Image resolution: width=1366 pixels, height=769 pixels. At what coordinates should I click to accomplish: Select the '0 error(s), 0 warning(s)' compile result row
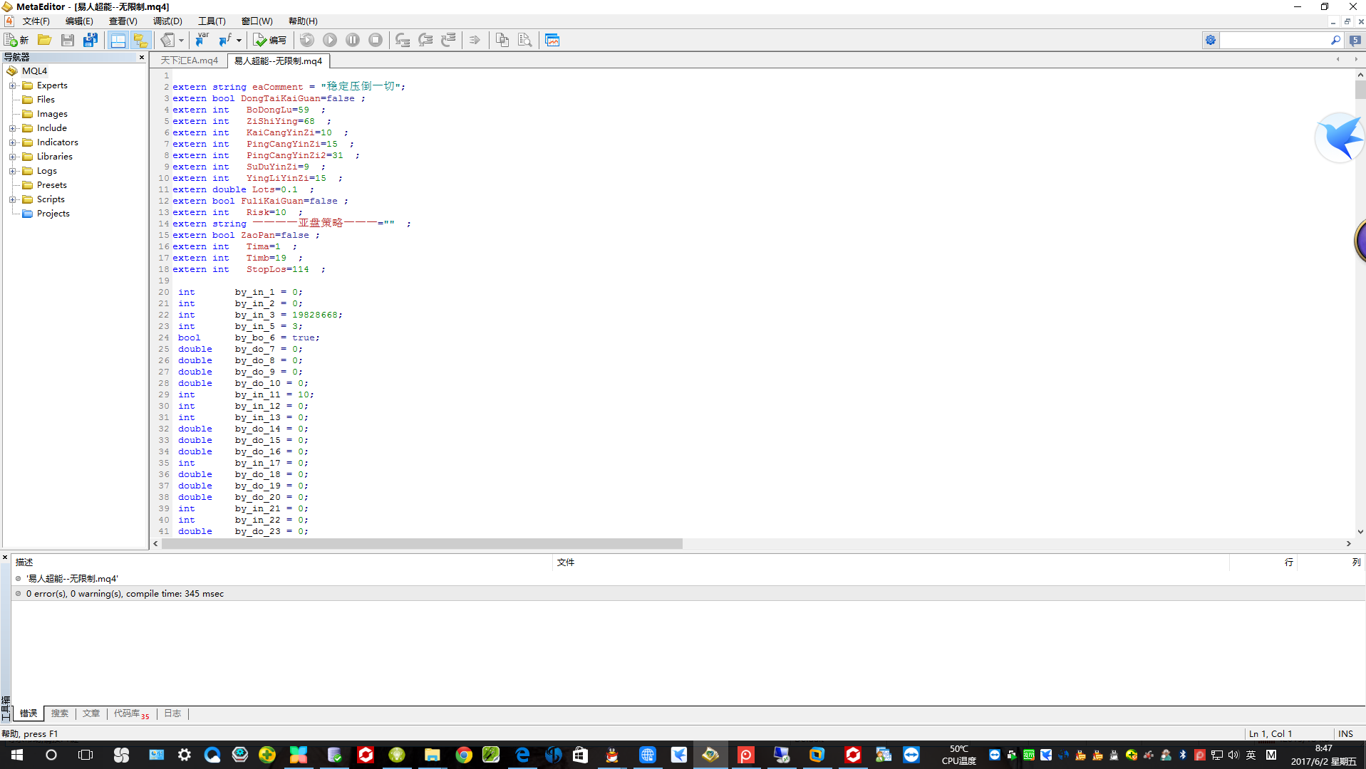coord(688,594)
